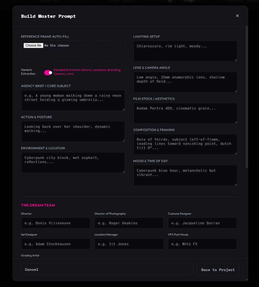Click the resize grip on Lighting Setup textarea
Screen dimensions: 259x287
(x=236, y=60)
